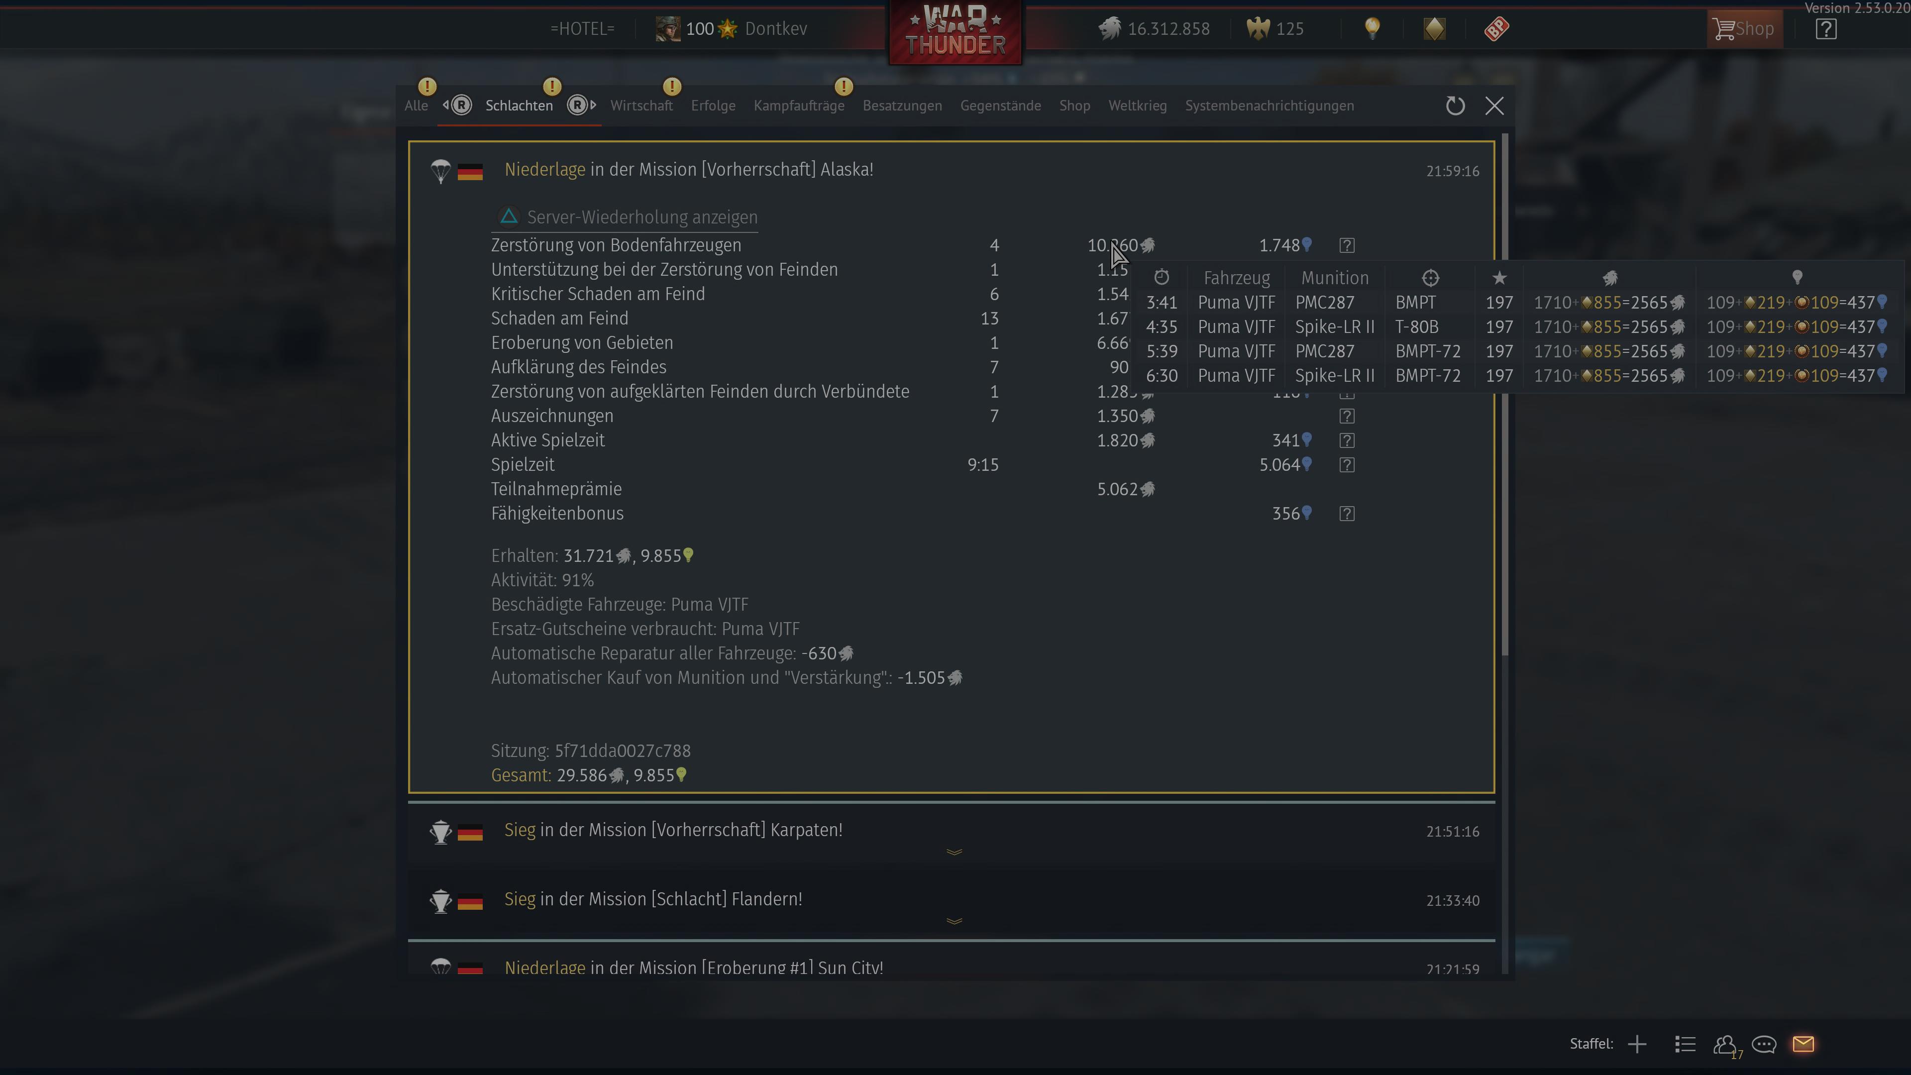Click the list icon beside Staffel plus
This screenshot has width=1911, height=1075.
pos(1685,1045)
